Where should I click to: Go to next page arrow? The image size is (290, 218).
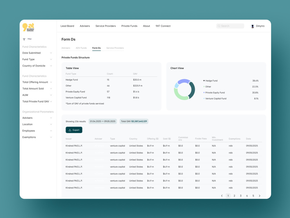point(260,196)
